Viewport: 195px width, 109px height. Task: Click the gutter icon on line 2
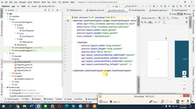pos(68,21)
